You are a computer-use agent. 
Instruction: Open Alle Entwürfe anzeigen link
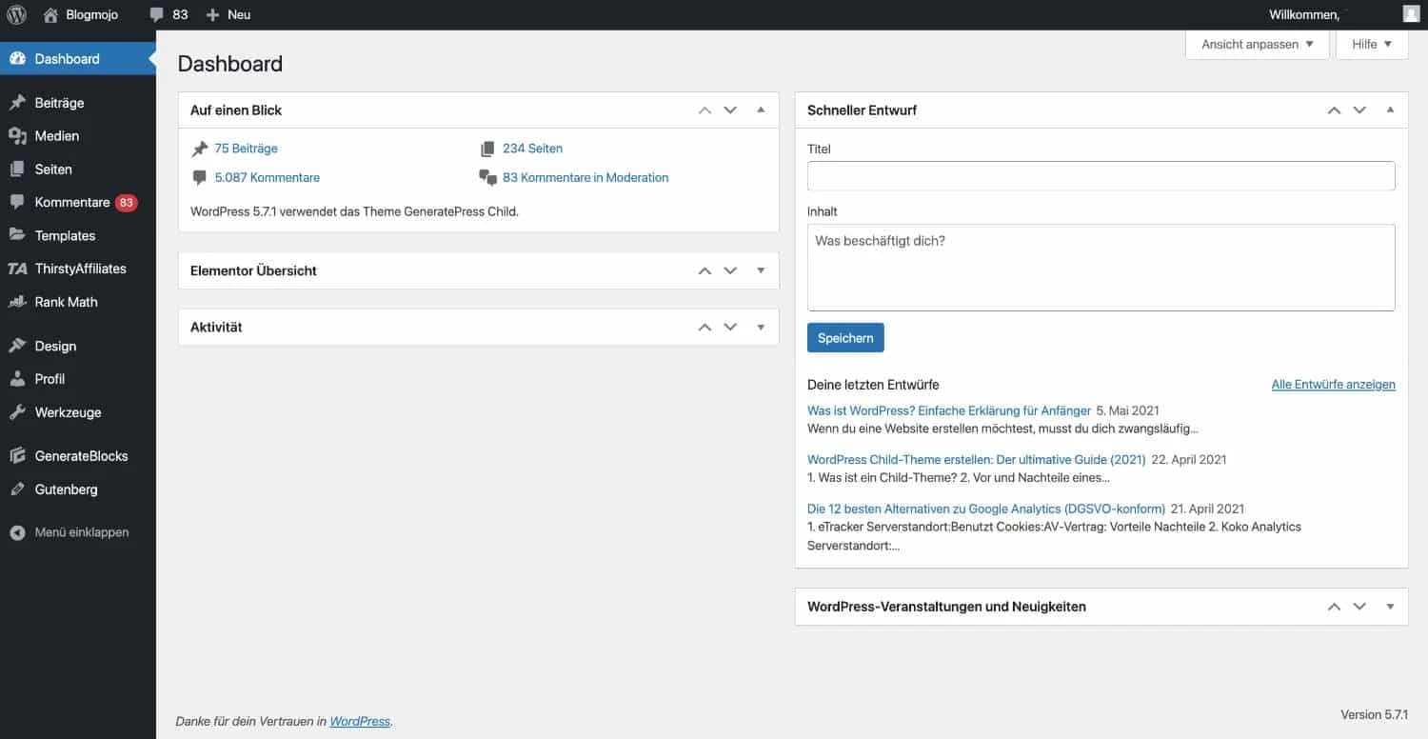pos(1333,385)
